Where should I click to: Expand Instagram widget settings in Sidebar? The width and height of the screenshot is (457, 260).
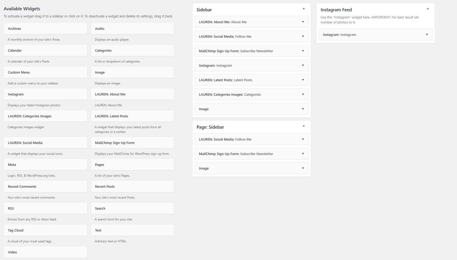303,65
